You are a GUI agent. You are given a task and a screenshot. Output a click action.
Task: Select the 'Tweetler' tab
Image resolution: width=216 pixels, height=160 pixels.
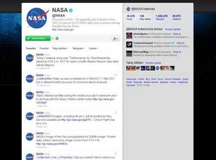tap(31, 48)
